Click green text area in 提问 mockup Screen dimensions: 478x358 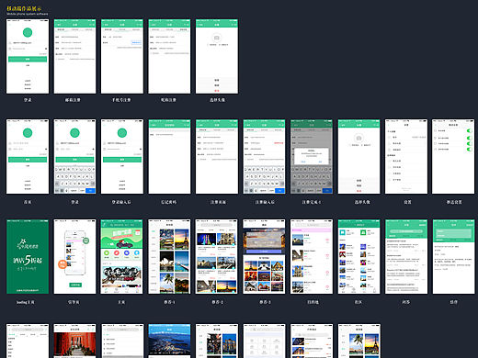453,234
